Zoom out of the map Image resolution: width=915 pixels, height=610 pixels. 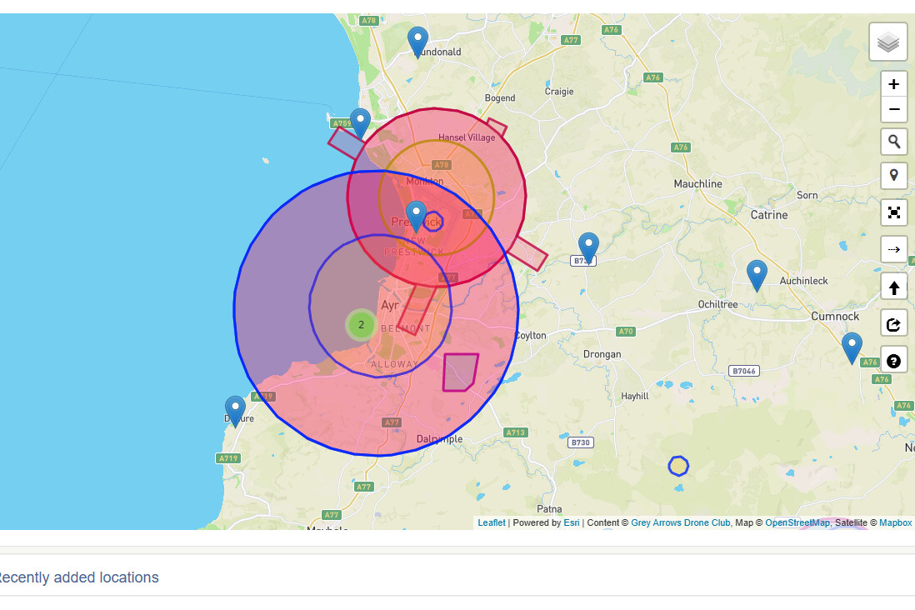point(893,109)
